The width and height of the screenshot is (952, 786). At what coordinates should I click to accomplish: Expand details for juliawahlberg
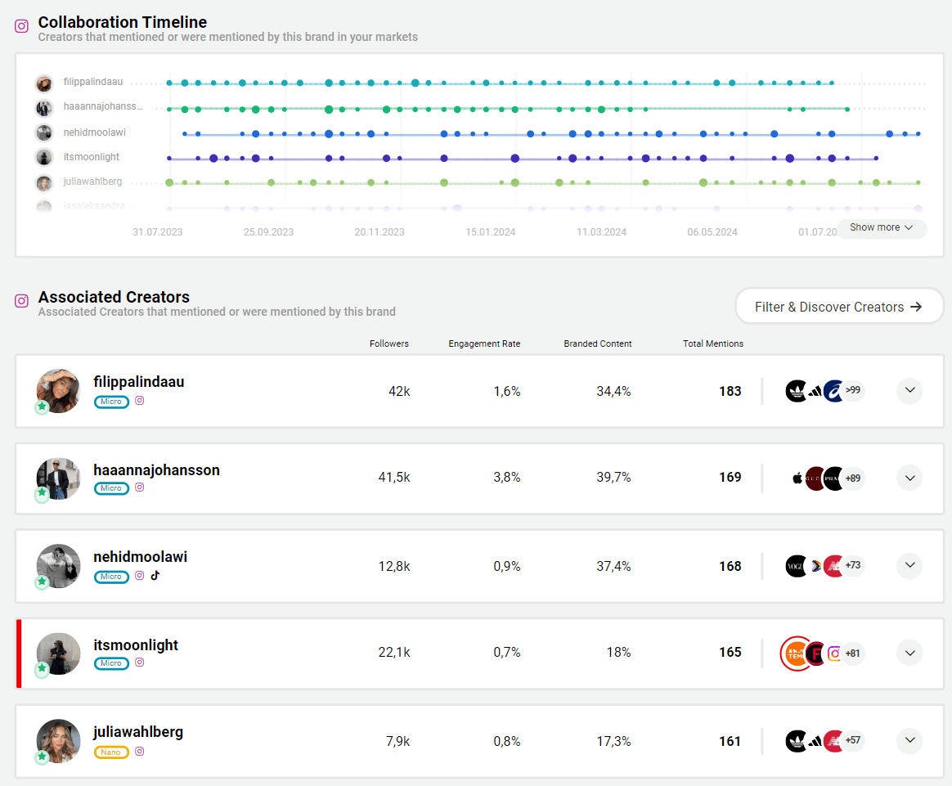tap(909, 741)
